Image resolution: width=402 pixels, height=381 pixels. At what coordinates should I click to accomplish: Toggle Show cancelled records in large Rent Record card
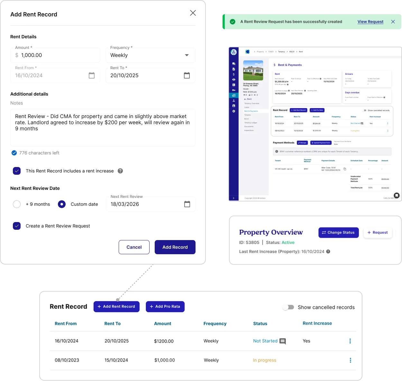click(x=288, y=307)
